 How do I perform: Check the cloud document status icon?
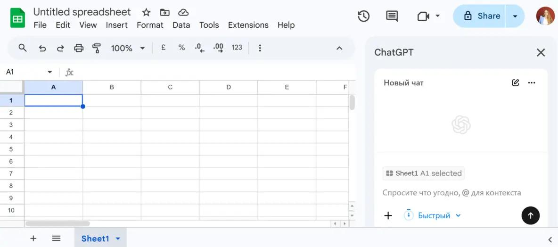(183, 12)
